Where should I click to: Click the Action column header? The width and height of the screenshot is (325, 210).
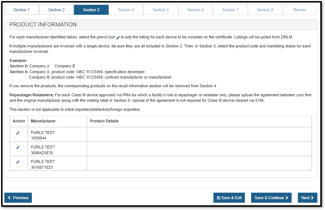coord(19,121)
